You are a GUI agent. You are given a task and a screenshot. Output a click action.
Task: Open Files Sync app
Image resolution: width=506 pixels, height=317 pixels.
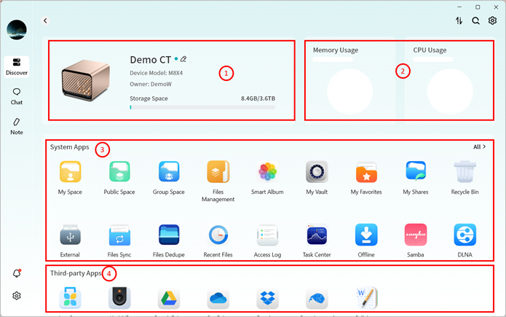click(x=119, y=235)
